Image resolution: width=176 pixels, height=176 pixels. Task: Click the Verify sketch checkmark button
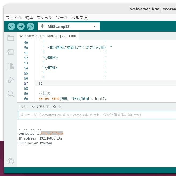[x=11, y=26]
